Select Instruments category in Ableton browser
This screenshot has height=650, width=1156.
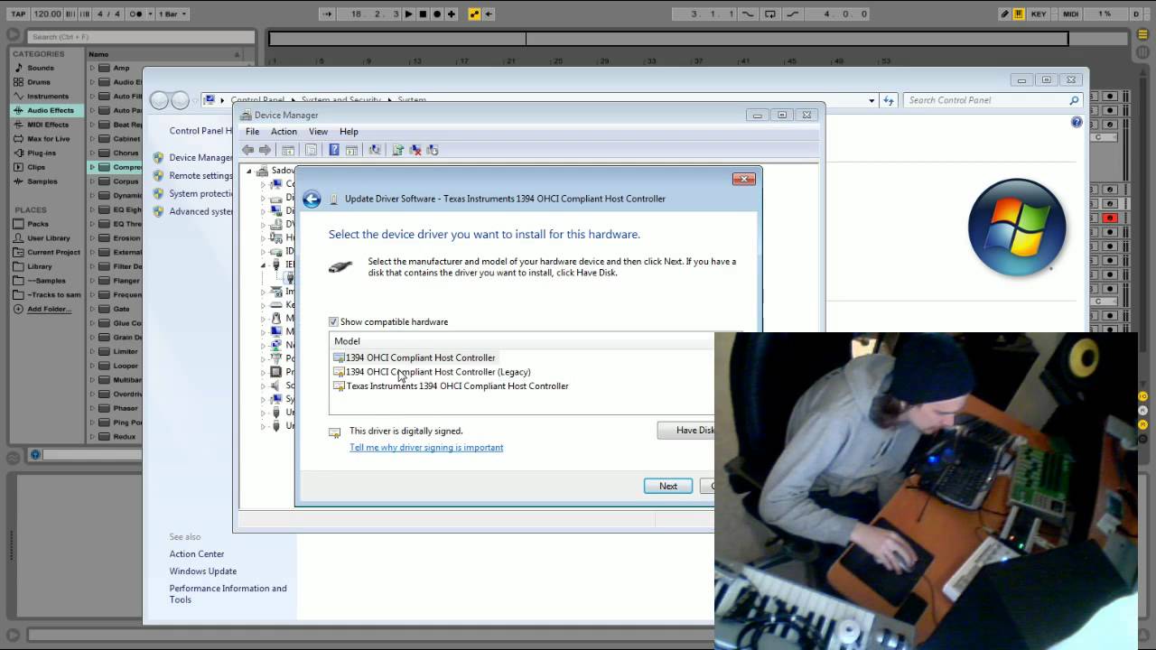coord(48,96)
